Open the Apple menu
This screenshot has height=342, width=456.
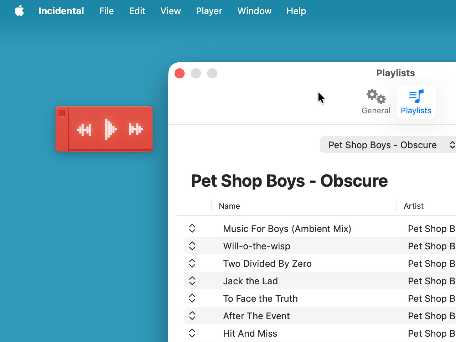19,11
